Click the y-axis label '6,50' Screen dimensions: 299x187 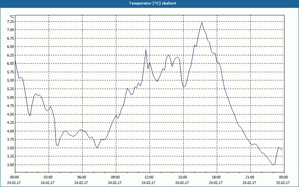coord(10,47)
